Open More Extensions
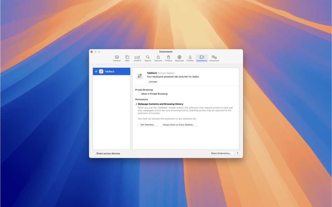 click(x=221, y=153)
